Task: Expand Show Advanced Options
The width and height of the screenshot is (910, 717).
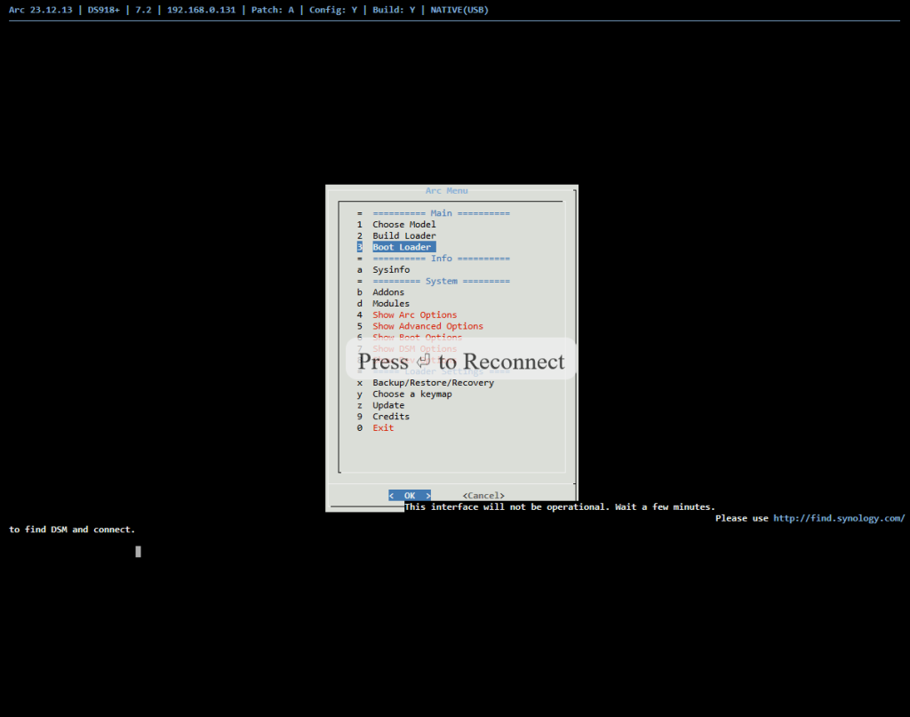Action: (427, 327)
